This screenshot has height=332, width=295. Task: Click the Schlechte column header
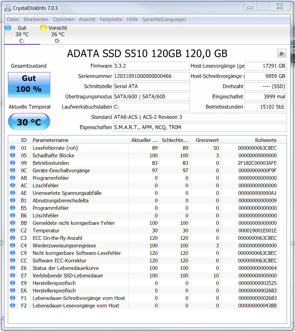tap(175, 140)
